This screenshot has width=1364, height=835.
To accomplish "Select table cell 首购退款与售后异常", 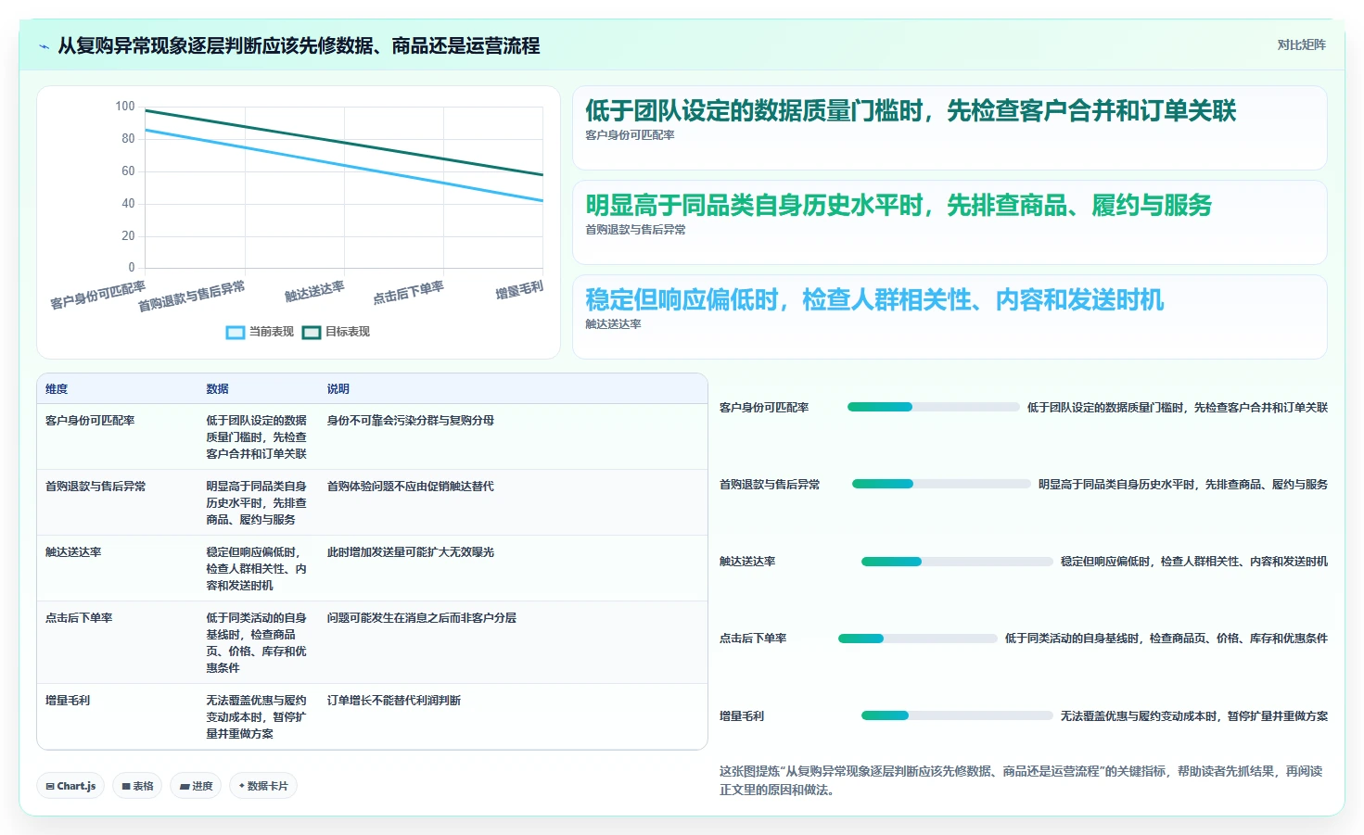I will pos(96,487).
